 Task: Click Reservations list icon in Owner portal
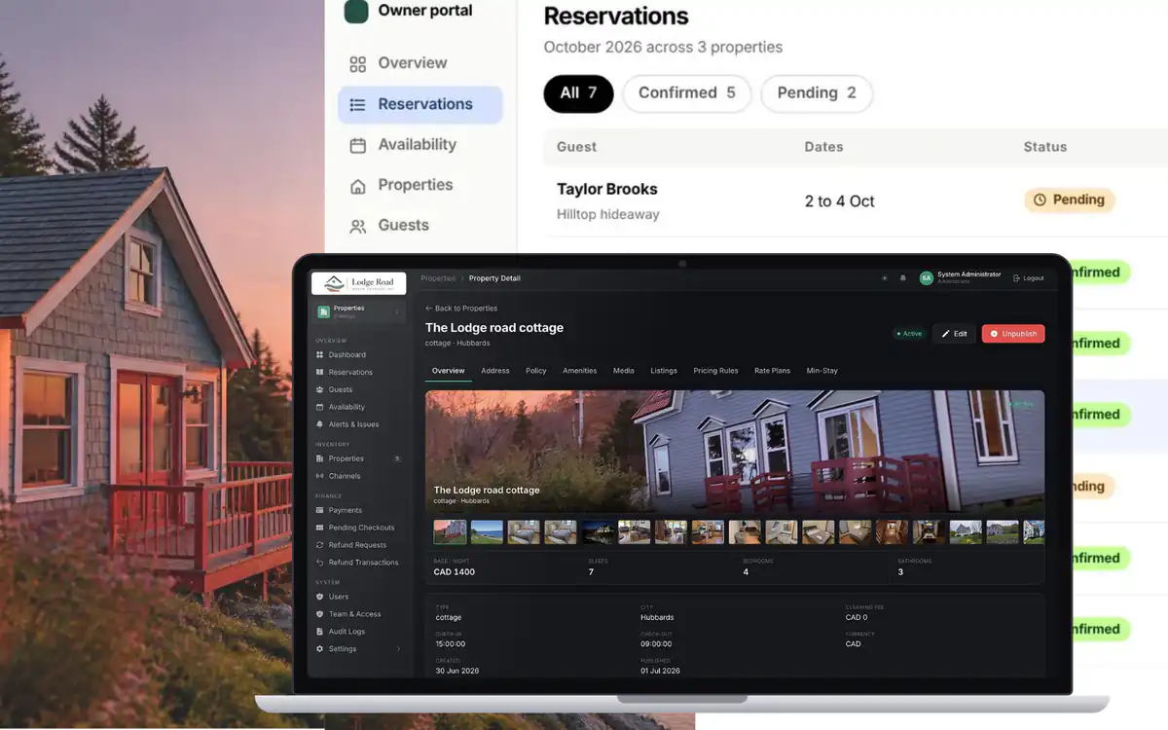[358, 105]
